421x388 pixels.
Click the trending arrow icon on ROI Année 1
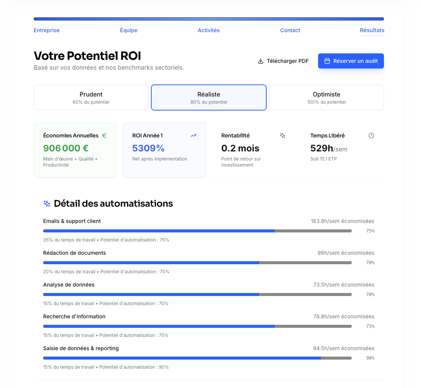(193, 135)
